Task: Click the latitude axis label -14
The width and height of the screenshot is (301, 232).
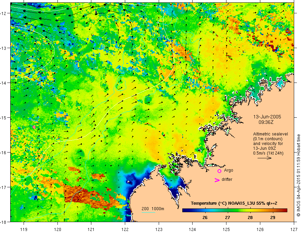Action: [4, 83]
